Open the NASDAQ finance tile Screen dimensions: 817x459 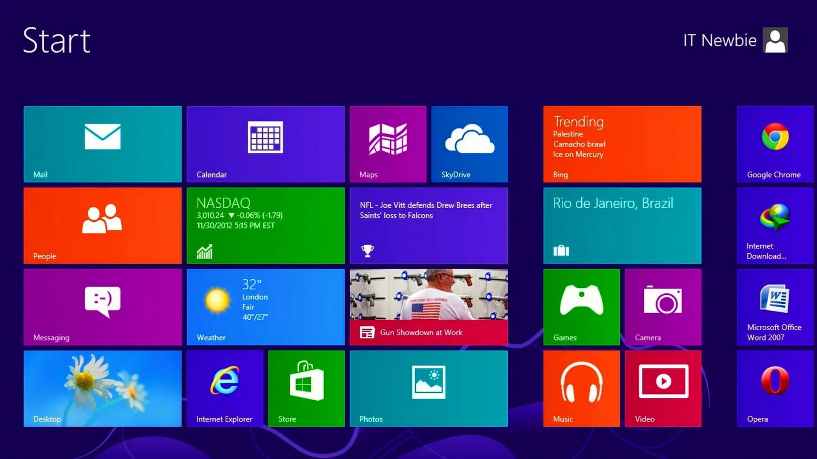coord(266,226)
